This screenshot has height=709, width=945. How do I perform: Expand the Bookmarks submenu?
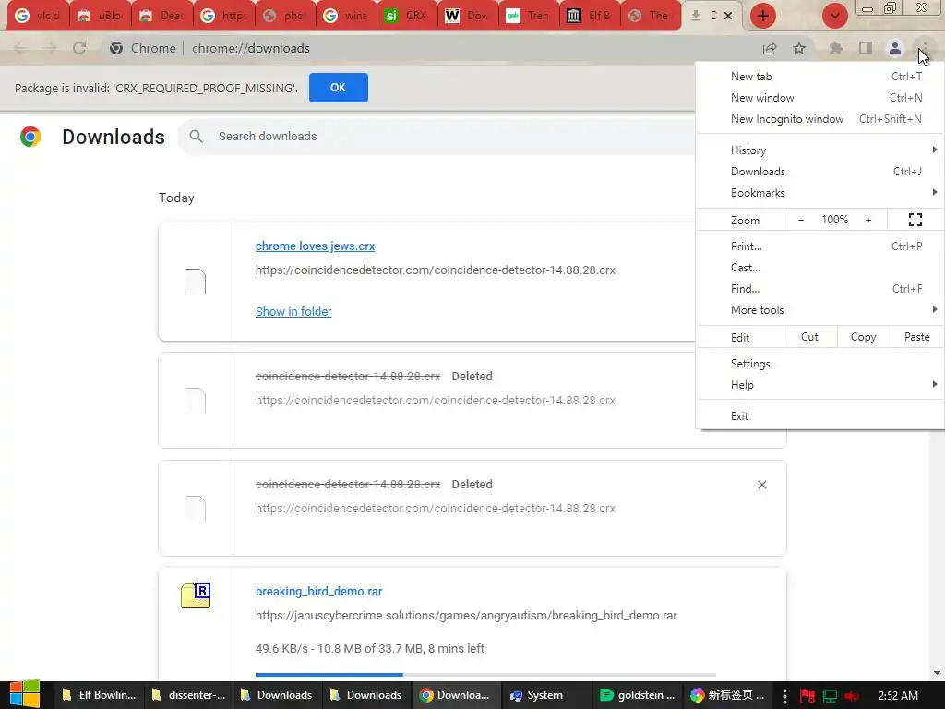819,193
